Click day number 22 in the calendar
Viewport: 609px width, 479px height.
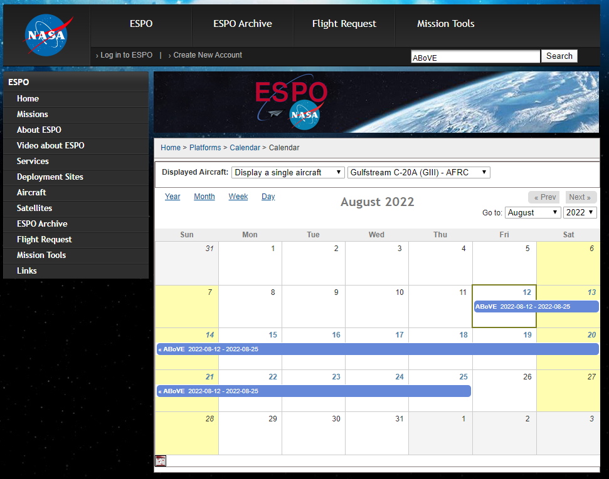273,377
